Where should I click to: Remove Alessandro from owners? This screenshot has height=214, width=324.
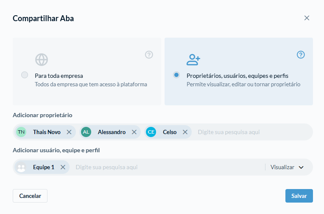point(134,132)
